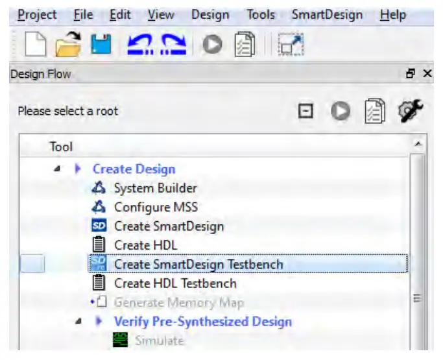Viewport: 443px width, 360px height.
Task: Click the Design Flow vertical scrollbar up arrow
Action: point(418,143)
